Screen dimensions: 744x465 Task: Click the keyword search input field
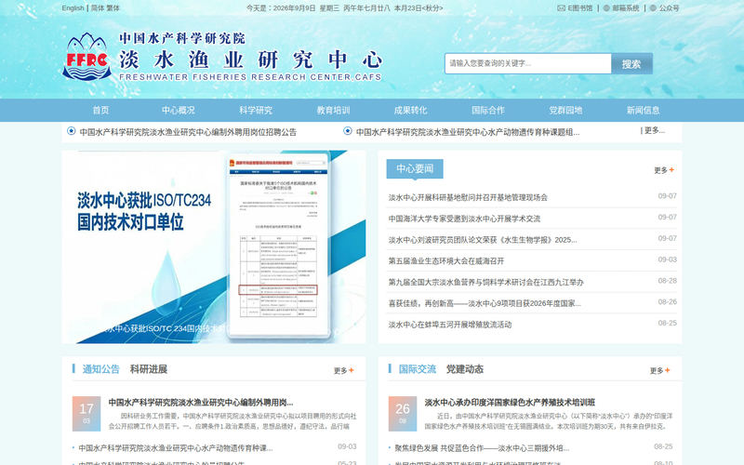tap(527, 63)
